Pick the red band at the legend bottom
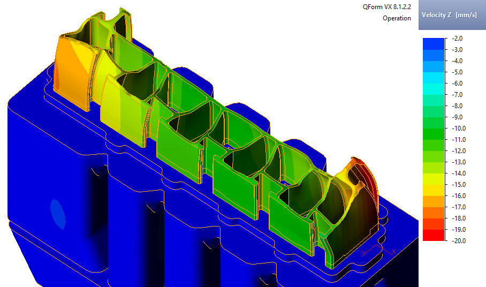 point(434,235)
